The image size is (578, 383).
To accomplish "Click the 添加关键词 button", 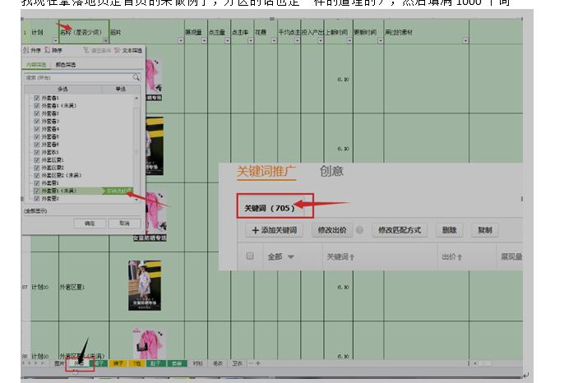I will coord(275,230).
